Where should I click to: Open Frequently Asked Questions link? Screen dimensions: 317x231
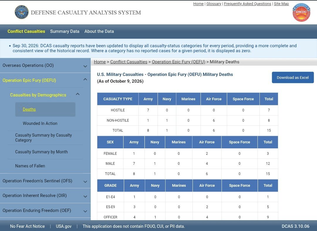click(x=247, y=4)
